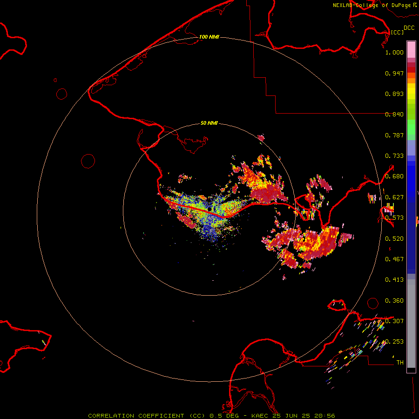Click the 0.520 scale value
Image resolution: width=419 pixels, height=419 pixels.
pos(394,239)
